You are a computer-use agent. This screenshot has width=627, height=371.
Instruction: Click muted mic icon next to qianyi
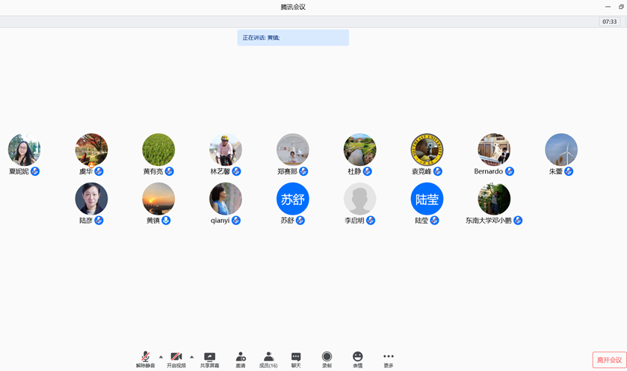236,220
